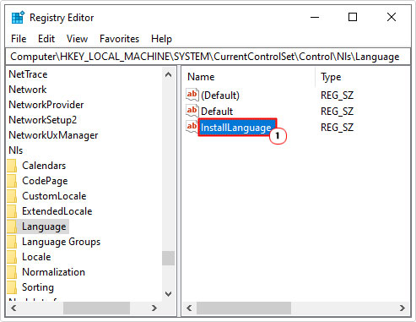Select the Language subkey label

click(44, 226)
